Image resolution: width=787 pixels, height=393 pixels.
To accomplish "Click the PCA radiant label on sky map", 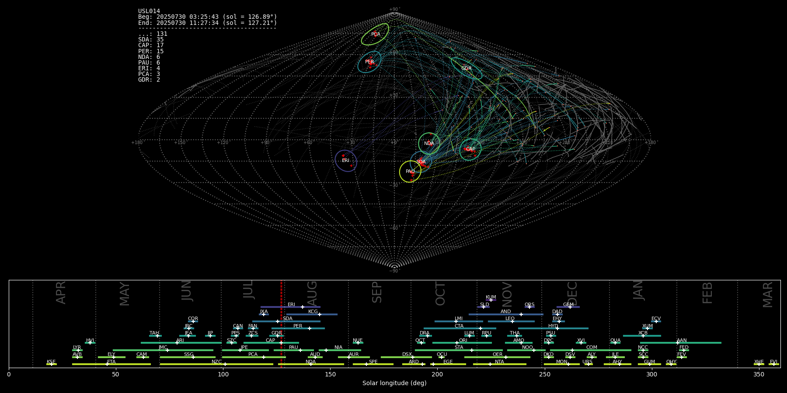I will (x=376, y=34).
